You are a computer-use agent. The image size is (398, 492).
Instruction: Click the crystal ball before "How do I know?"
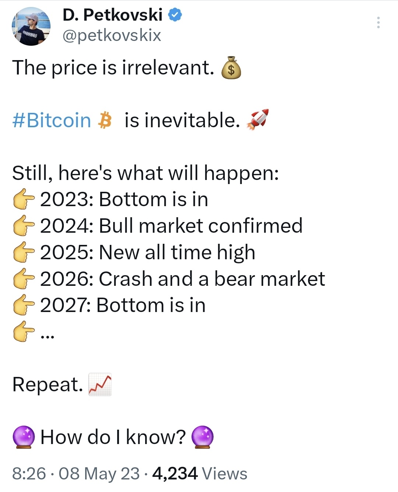coord(24,437)
